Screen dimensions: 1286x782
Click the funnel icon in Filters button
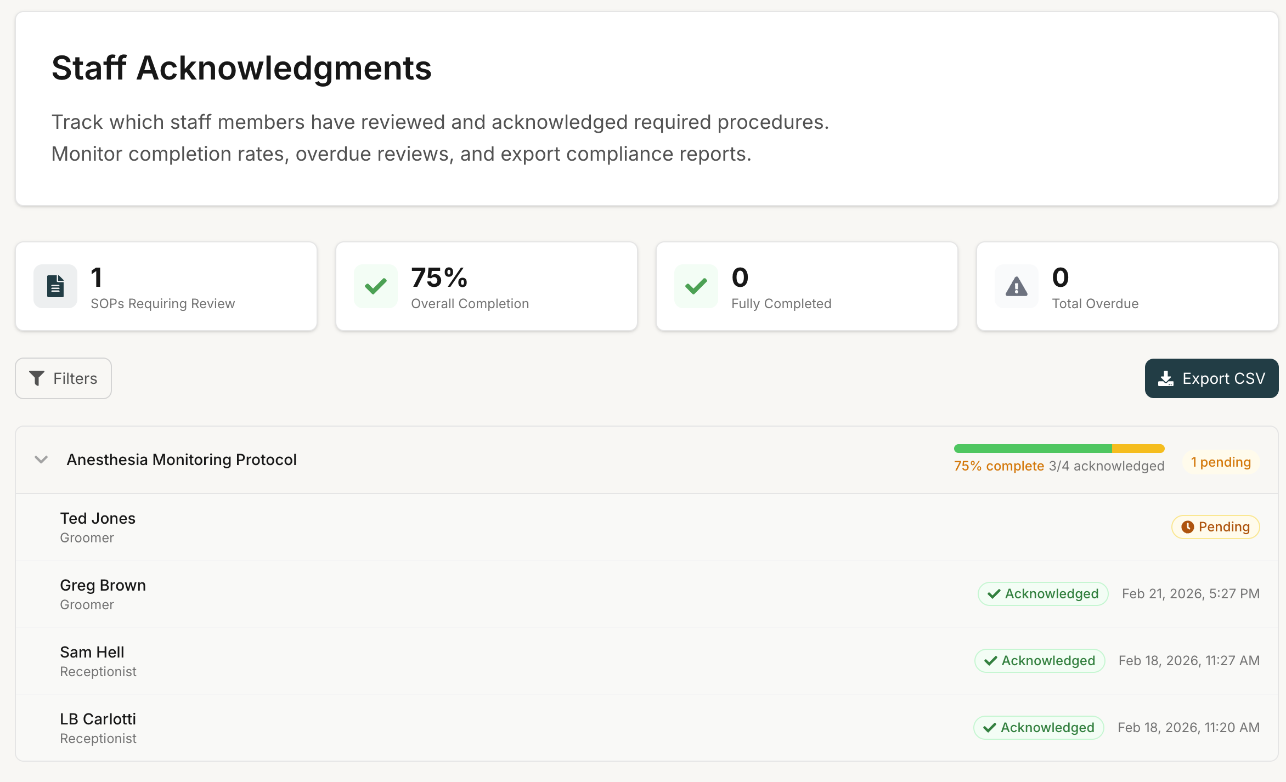coord(37,378)
